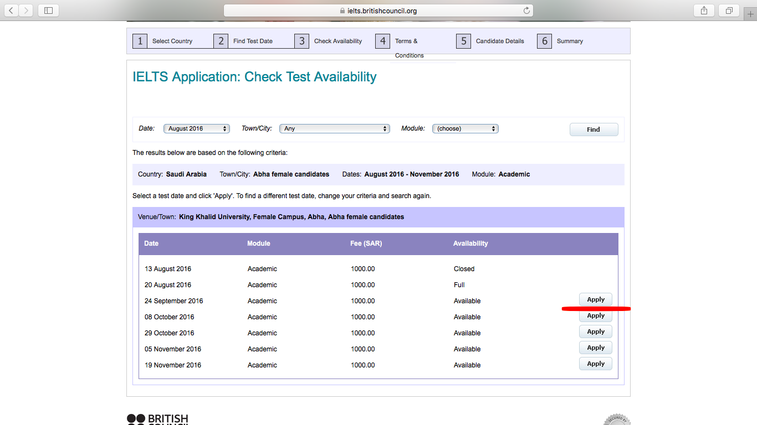Click the Saudi Arabia country value
Viewport: 757px width, 425px height.
click(x=186, y=174)
